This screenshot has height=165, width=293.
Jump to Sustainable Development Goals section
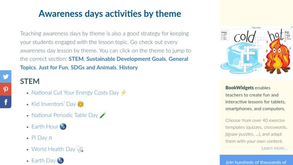[x=126, y=59]
